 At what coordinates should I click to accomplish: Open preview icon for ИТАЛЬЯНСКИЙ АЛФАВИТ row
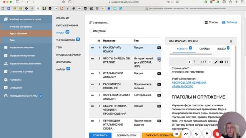pyautogui.click(x=159, y=74)
